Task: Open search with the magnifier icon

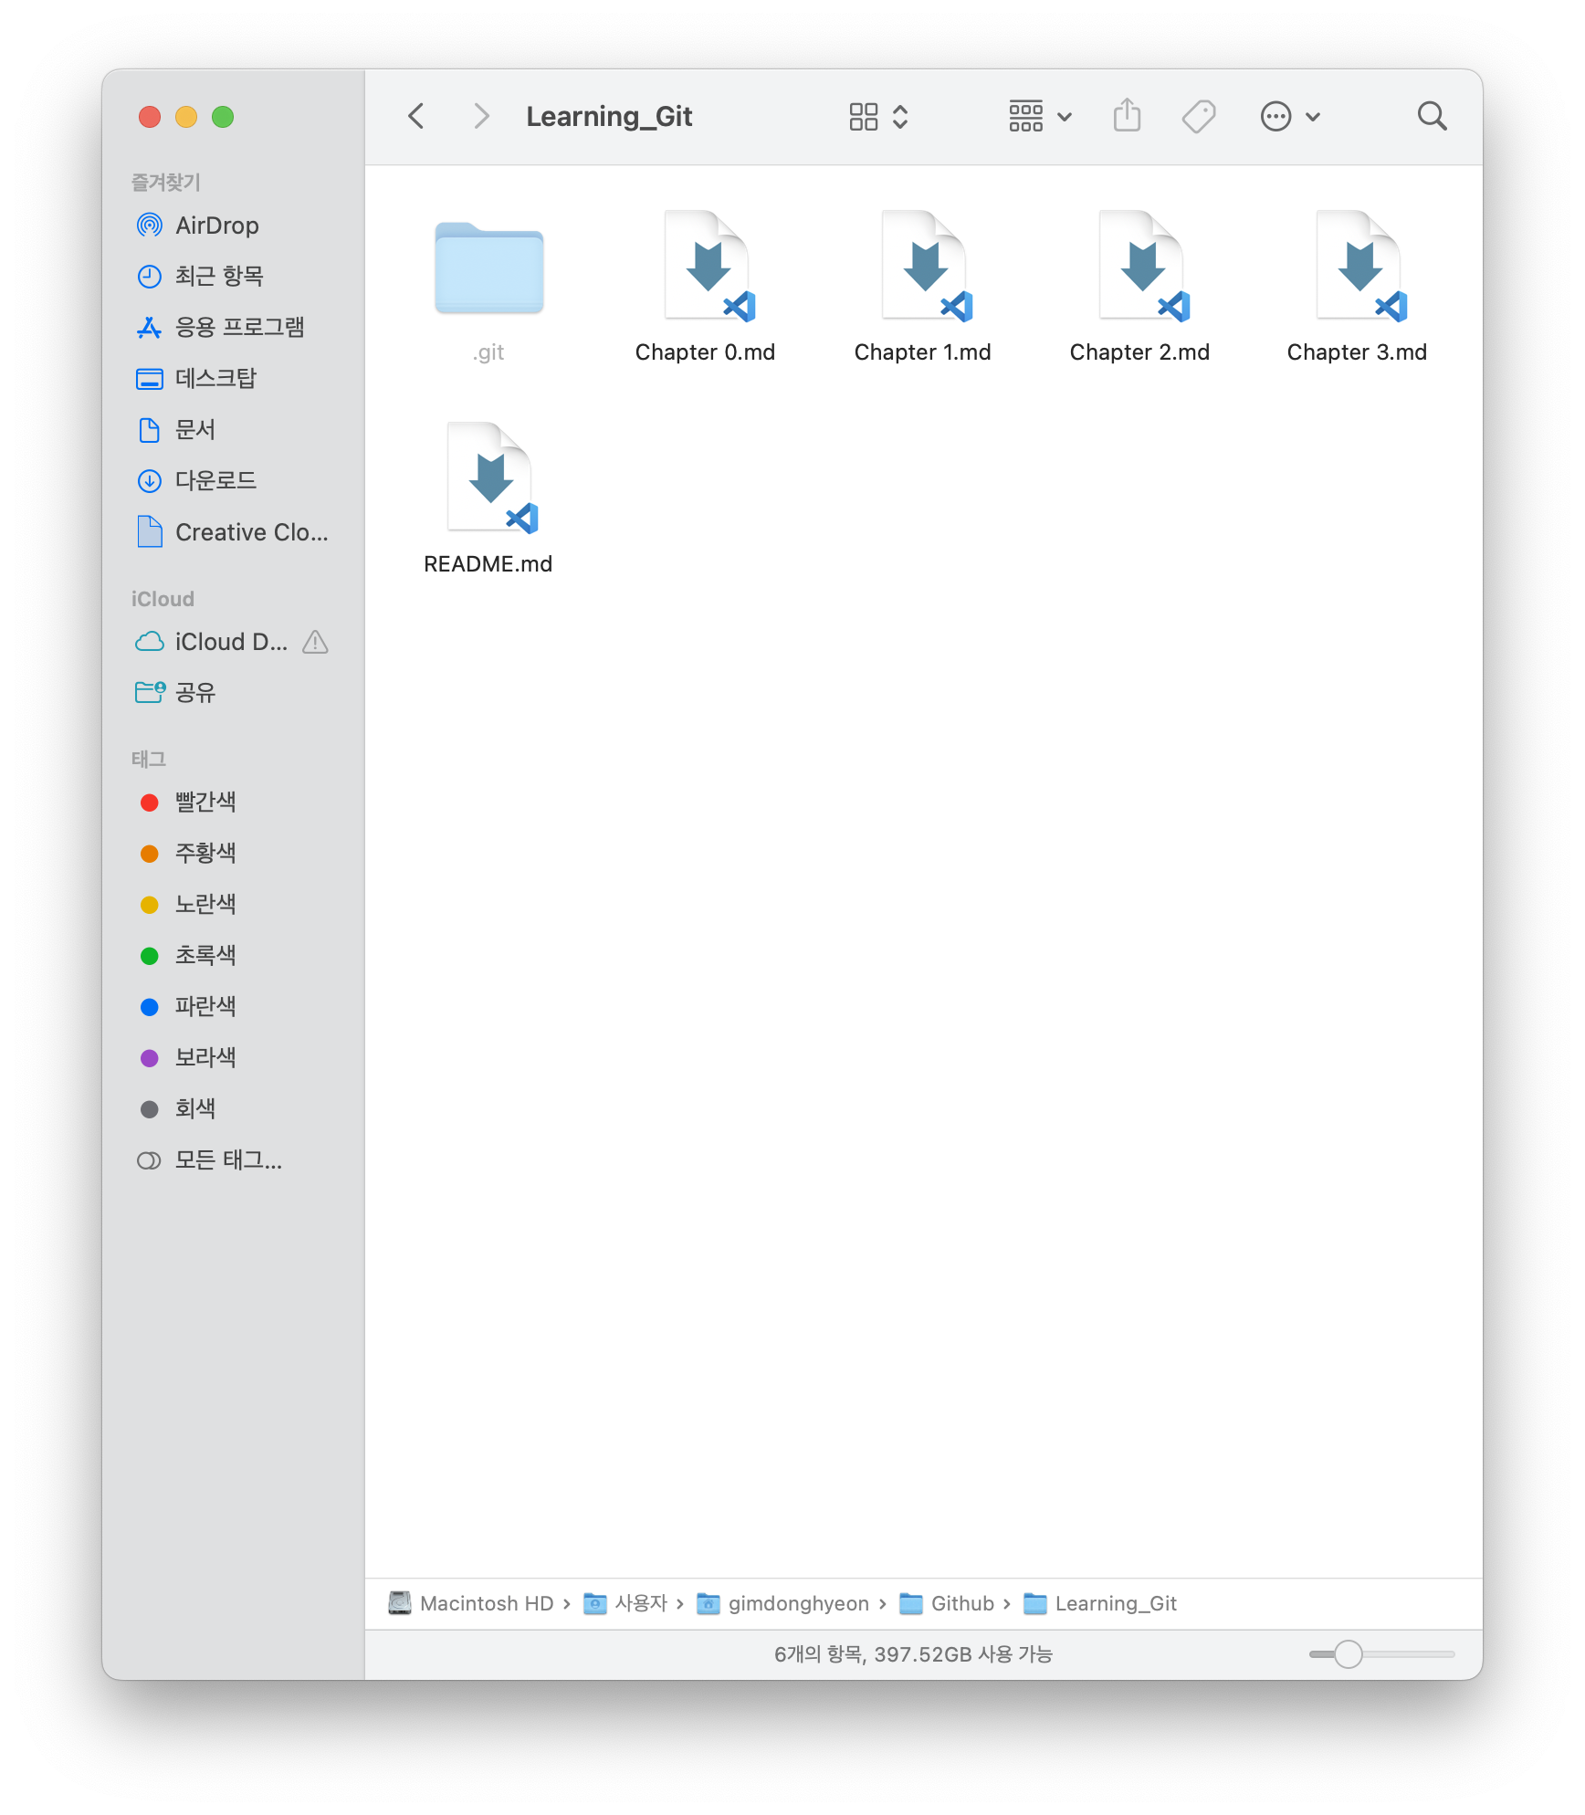Action: (x=1432, y=116)
